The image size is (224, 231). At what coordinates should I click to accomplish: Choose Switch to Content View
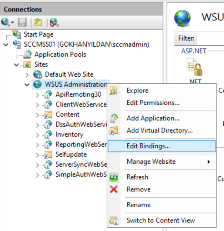(161, 220)
